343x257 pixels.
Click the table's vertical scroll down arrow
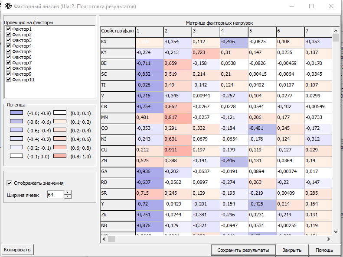(x=336, y=232)
